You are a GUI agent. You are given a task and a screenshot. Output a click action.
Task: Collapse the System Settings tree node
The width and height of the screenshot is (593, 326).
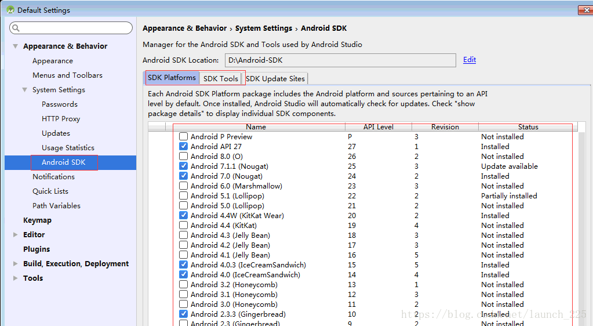click(24, 90)
